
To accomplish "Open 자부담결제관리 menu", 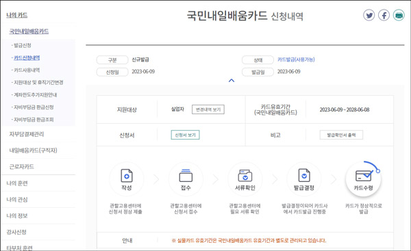I will pos(27,134).
